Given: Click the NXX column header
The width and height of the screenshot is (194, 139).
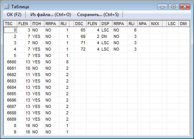Looking at the screenshot, I should click(156, 24).
